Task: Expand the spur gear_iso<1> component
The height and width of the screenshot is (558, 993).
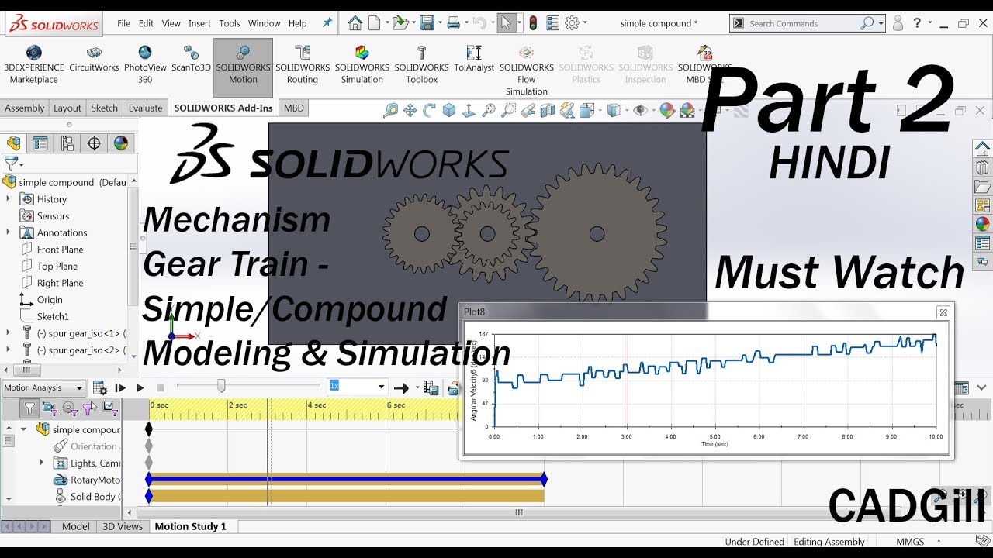Action: [9, 333]
